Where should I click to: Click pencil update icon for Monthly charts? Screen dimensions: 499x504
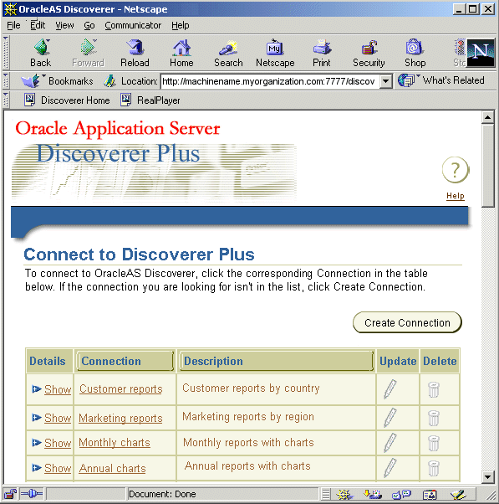pyautogui.click(x=390, y=443)
